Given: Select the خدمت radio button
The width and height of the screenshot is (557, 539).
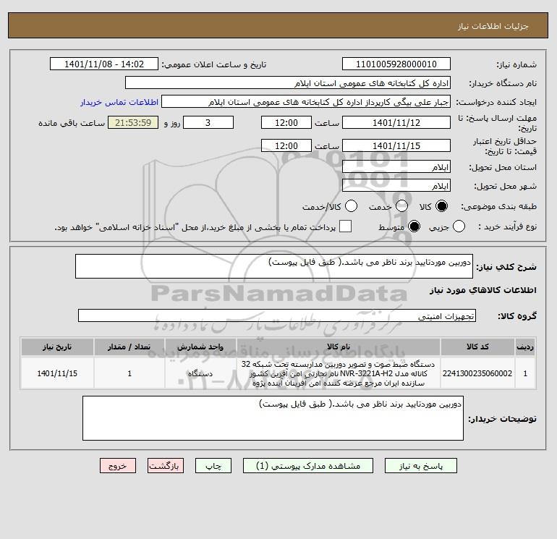Looking at the screenshot, I should click(401, 206).
